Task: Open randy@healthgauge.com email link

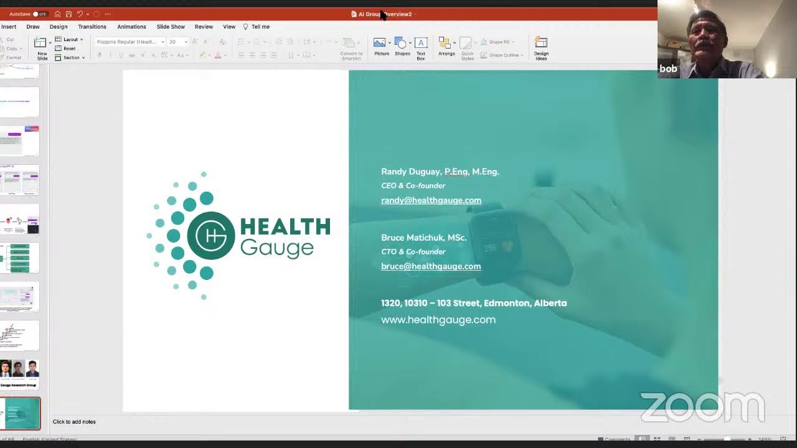Action: pos(431,200)
